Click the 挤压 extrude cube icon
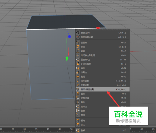The width and height of the screenshot is (156, 133). pos(78,125)
